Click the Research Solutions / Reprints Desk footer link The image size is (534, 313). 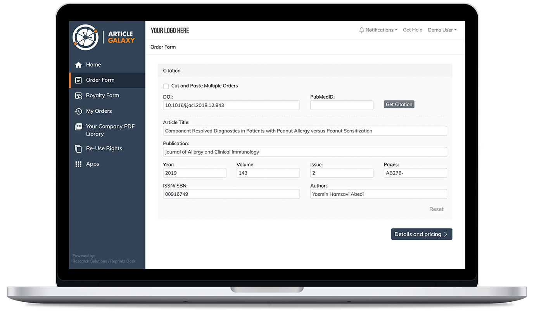coord(104,261)
